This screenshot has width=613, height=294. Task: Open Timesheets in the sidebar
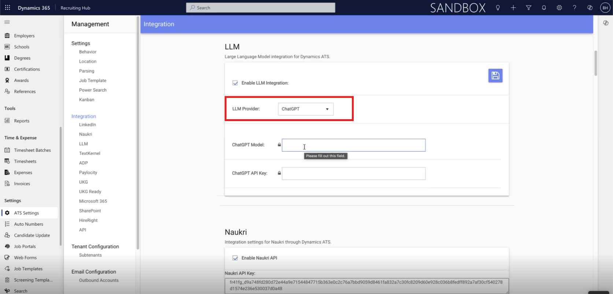point(25,161)
